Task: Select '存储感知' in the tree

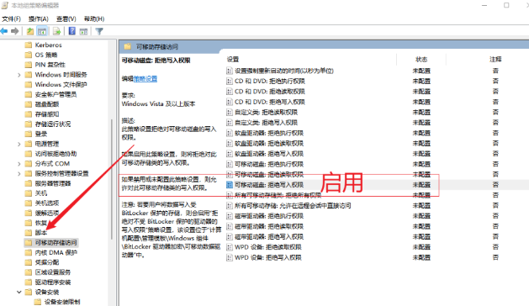Action: pyautogui.click(x=47, y=114)
